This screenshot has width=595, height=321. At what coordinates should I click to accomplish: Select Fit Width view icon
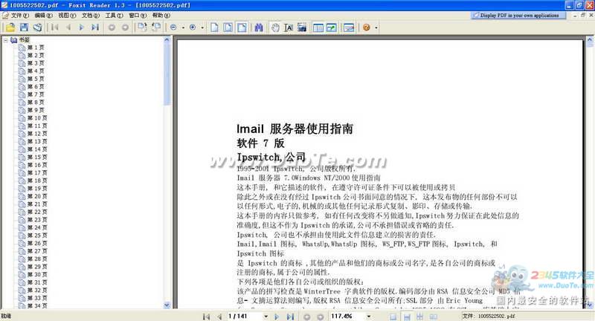(x=242, y=27)
